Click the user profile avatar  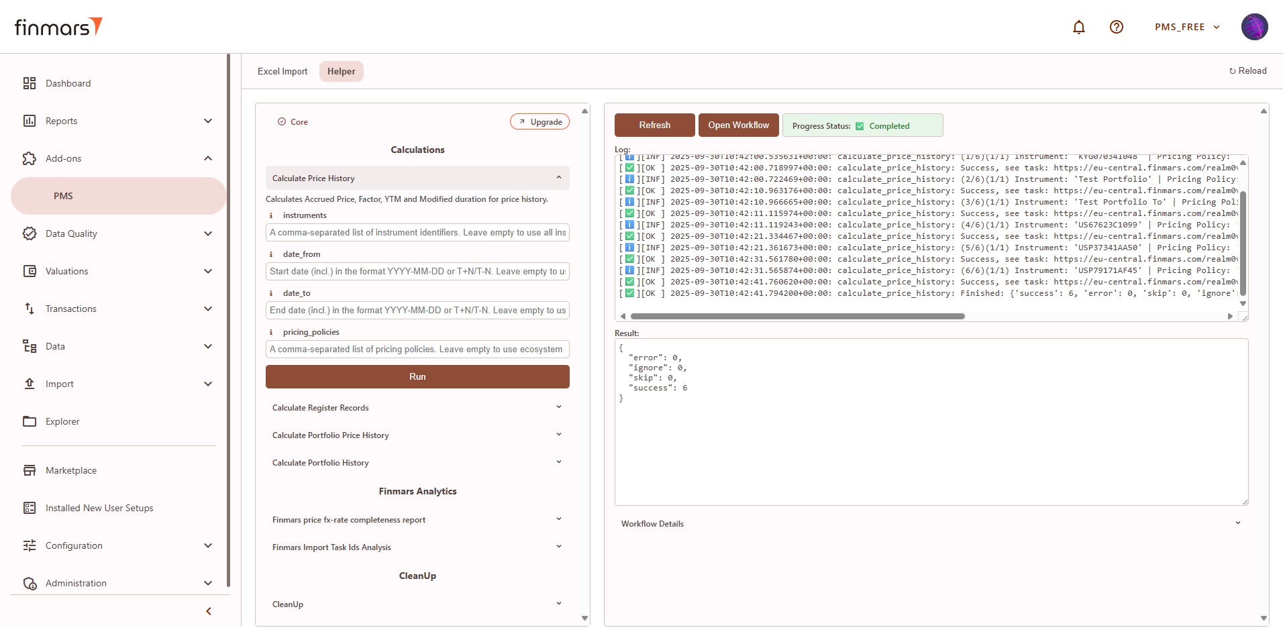click(1254, 27)
